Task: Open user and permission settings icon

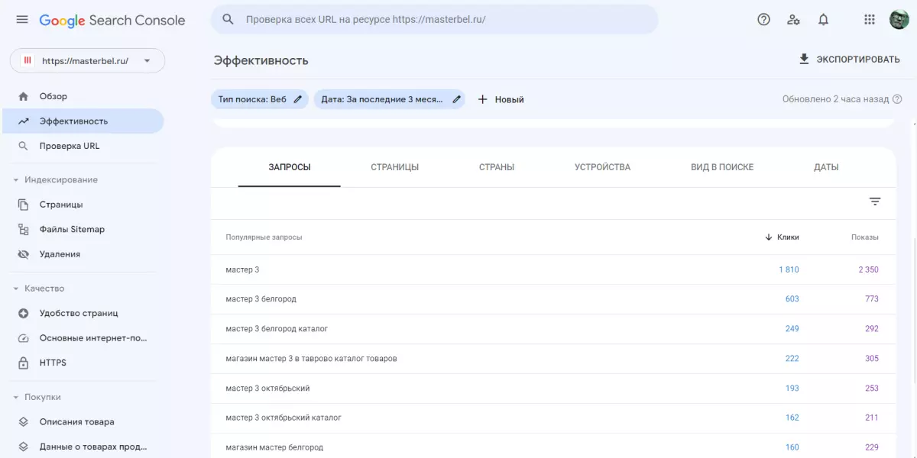Action: (793, 20)
